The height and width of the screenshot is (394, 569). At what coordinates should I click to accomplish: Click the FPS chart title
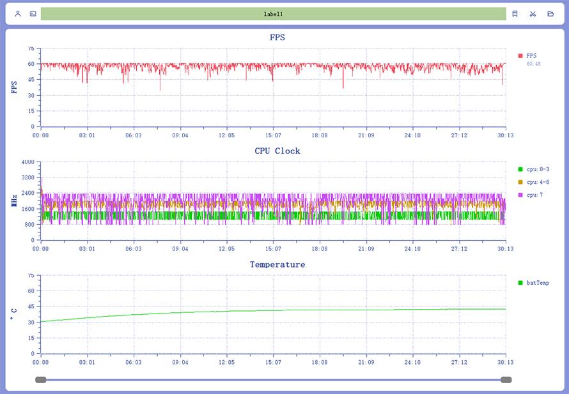[x=277, y=38]
